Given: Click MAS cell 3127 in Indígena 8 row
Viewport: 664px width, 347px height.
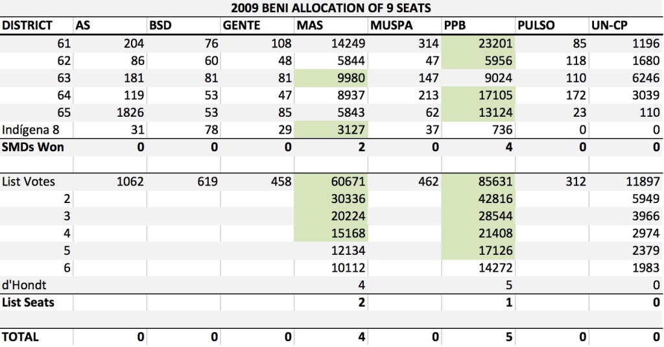Looking at the screenshot, I should point(331,130).
